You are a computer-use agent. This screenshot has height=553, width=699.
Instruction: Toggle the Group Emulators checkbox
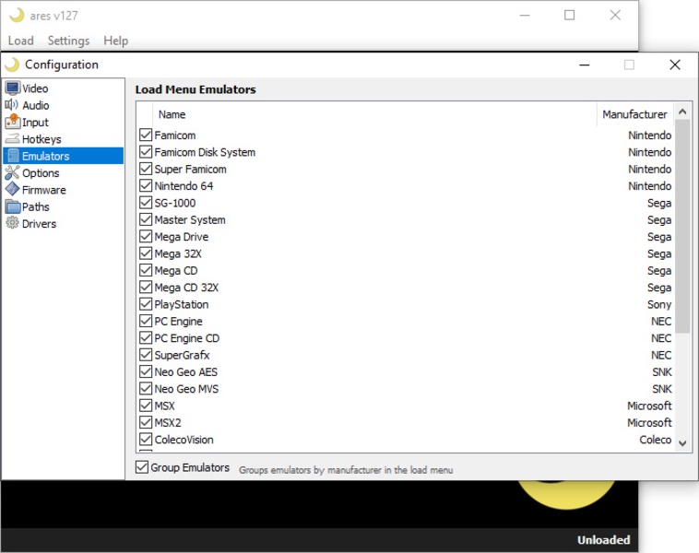pos(142,467)
